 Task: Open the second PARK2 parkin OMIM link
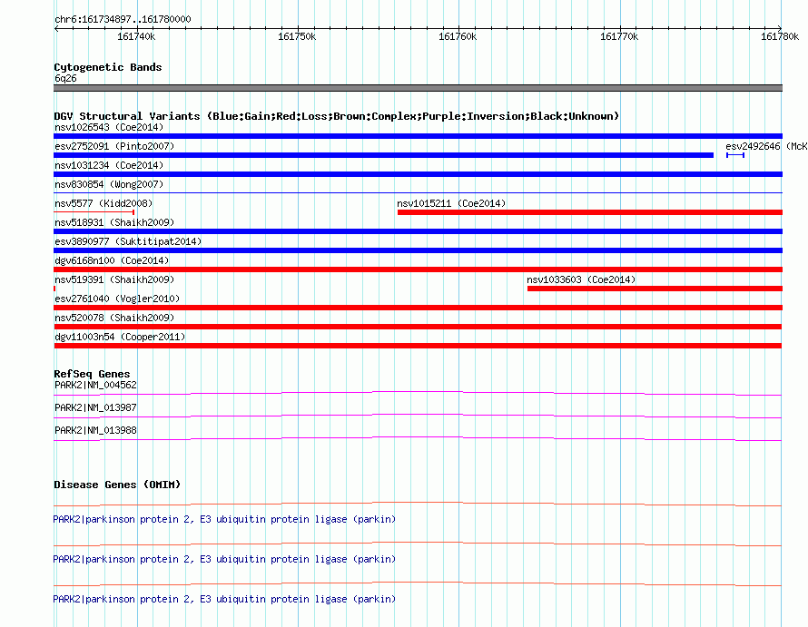[224, 559]
